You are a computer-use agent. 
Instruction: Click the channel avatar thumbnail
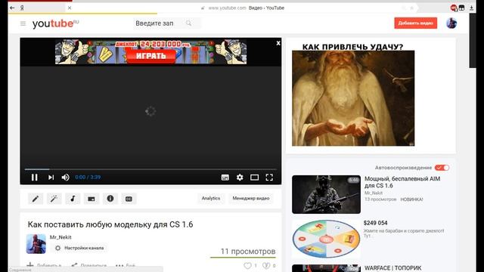pos(36,243)
